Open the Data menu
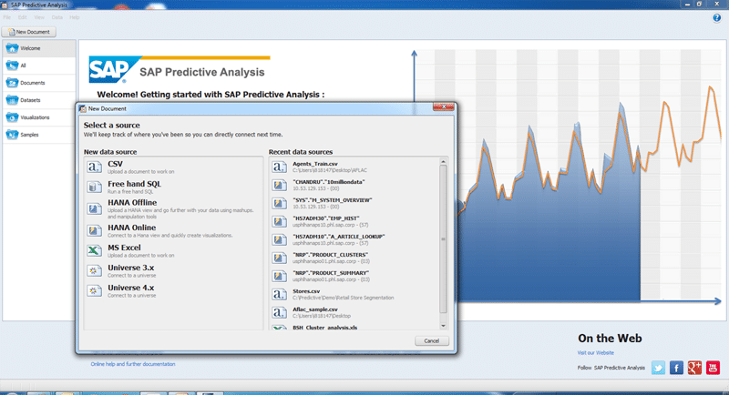This screenshot has width=729, height=395. [56, 17]
